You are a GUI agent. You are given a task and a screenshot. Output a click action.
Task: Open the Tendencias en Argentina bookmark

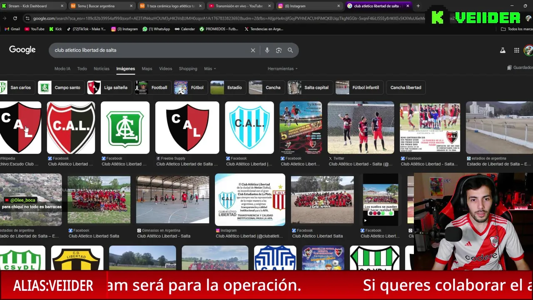coord(264,29)
